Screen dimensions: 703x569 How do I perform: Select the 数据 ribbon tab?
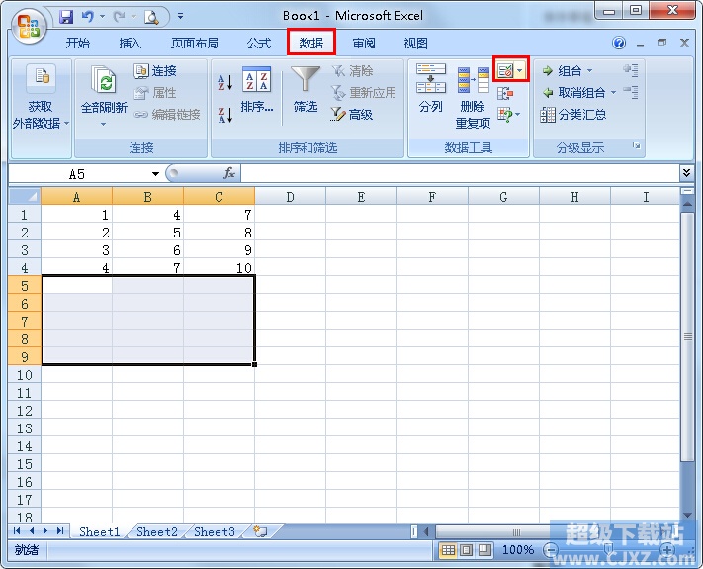311,43
